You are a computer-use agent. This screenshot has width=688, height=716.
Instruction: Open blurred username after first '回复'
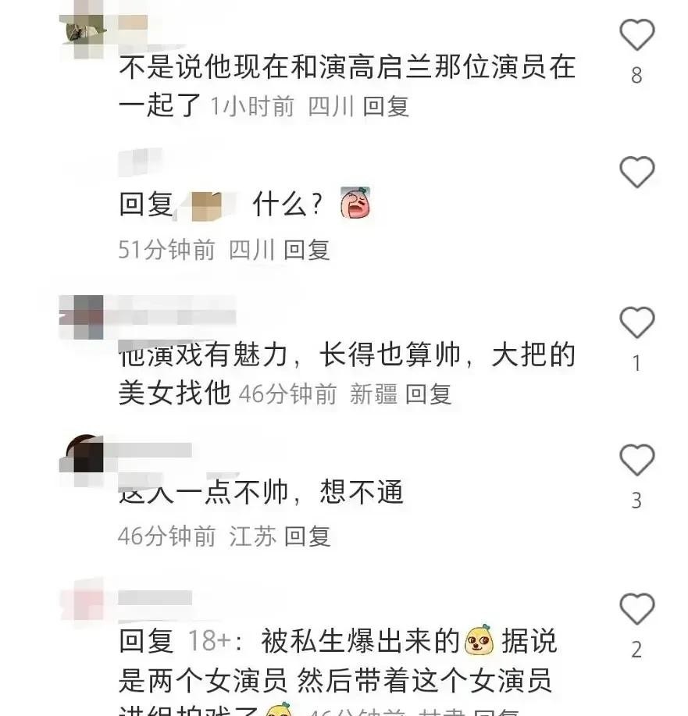coord(205,205)
